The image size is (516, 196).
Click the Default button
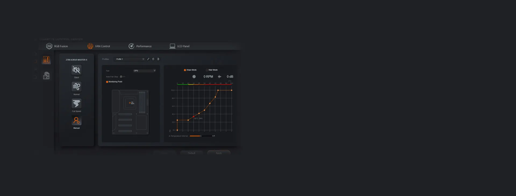point(191,153)
